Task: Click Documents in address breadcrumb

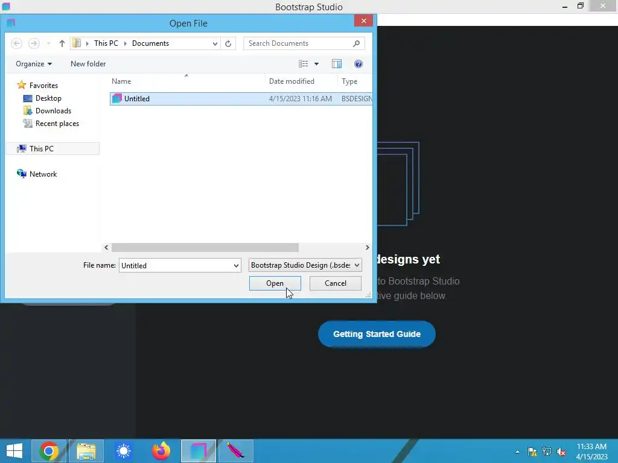Action: click(x=150, y=43)
